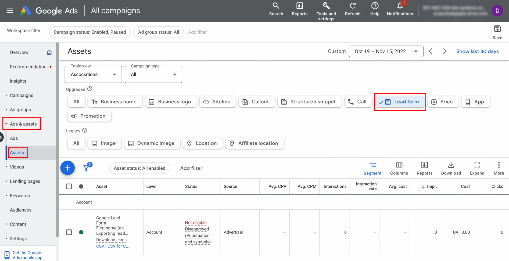Viewport: 509px width, 261px height.
Task: Click the home icon beside Overview
Action: pyautogui.click(x=49, y=52)
